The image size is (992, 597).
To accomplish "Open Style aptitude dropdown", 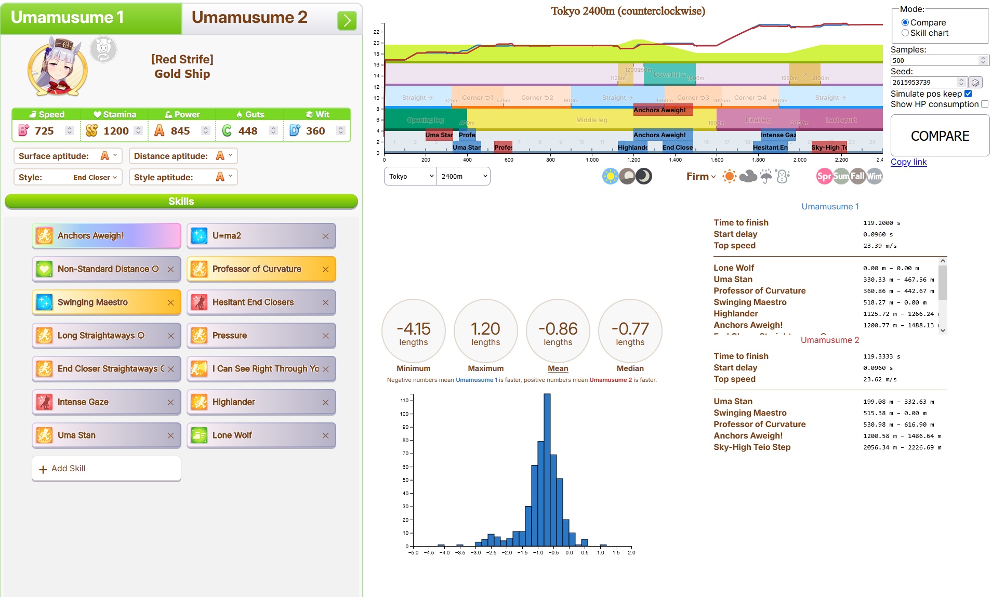I will click(183, 177).
